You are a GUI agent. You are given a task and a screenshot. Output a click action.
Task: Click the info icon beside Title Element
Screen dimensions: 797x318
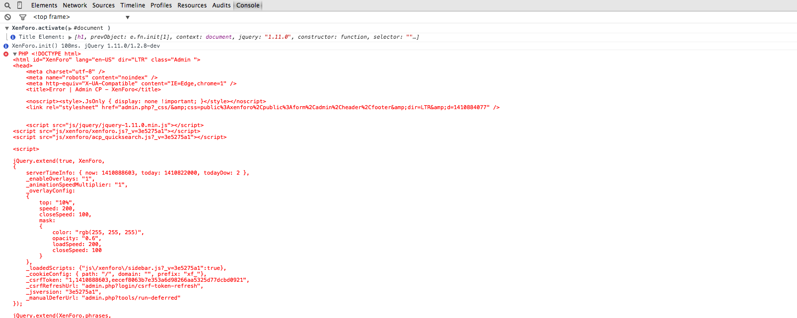point(13,37)
